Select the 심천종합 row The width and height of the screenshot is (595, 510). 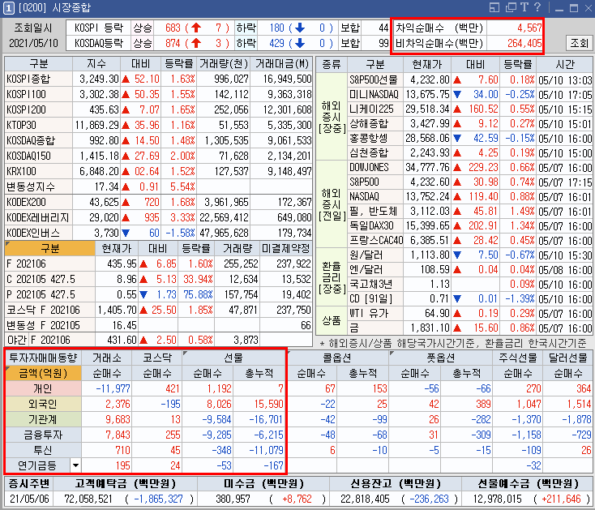(x=470, y=153)
